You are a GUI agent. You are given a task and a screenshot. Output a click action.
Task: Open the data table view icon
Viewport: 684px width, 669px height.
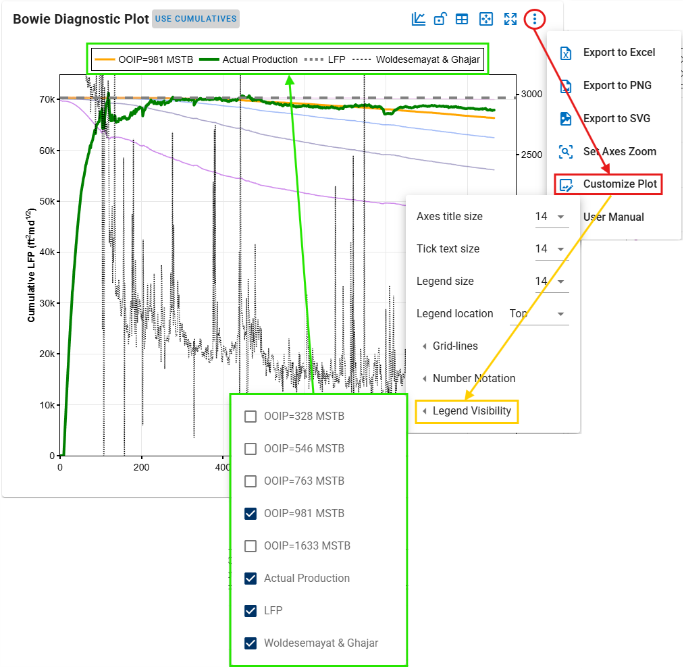coord(462,19)
